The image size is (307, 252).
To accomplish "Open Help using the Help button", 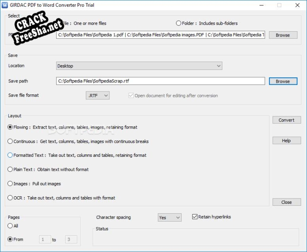I will [286, 141].
